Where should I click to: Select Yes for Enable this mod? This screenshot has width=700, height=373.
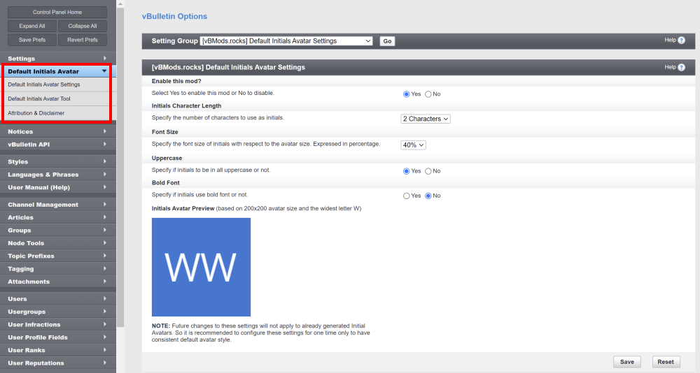coord(406,94)
